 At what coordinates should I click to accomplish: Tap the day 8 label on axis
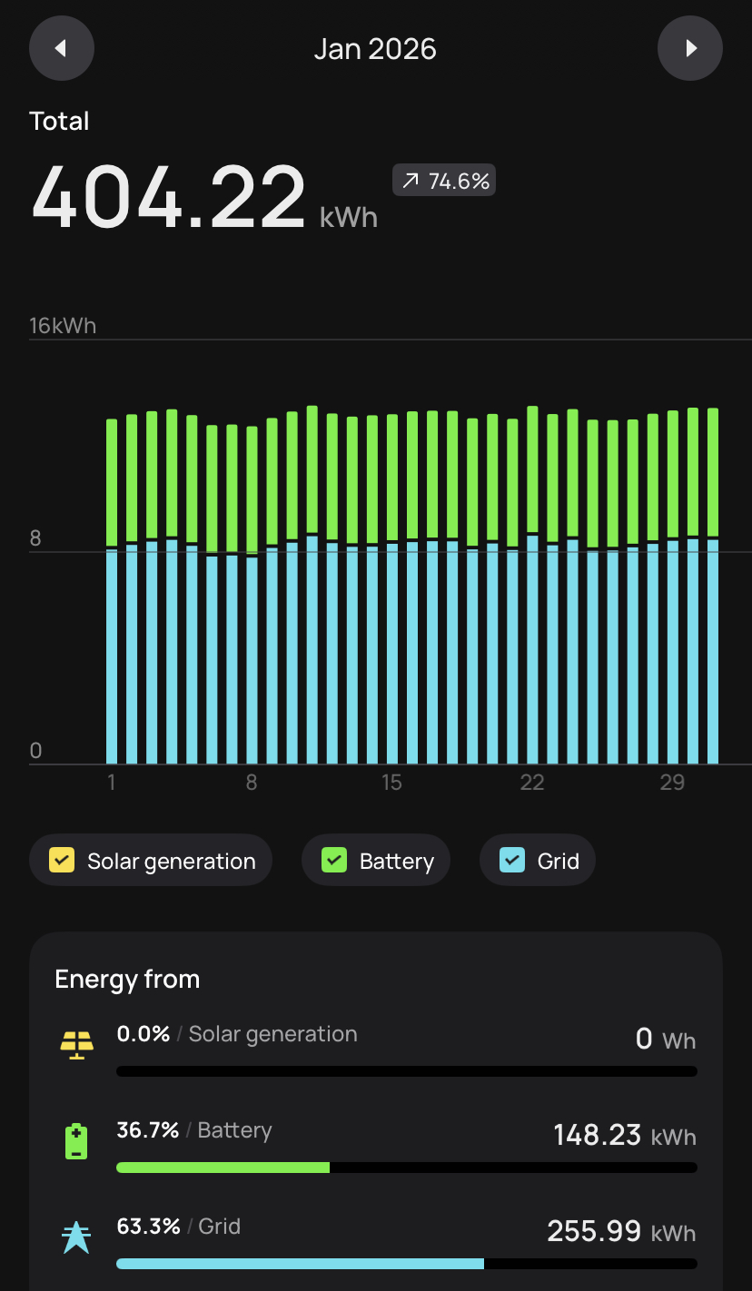pos(252,783)
